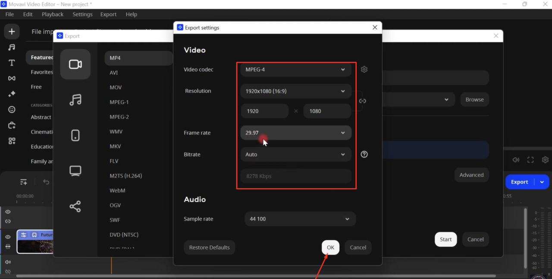Open the Help menu
The height and width of the screenshot is (279, 552).
click(131, 14)
